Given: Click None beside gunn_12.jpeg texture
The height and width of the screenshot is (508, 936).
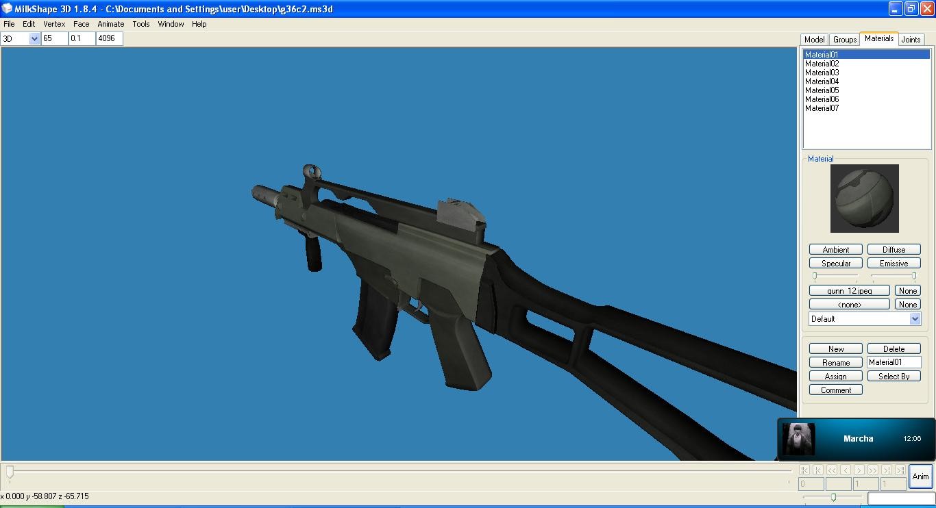Looking at the screenshot, I should tap(908, 291).
